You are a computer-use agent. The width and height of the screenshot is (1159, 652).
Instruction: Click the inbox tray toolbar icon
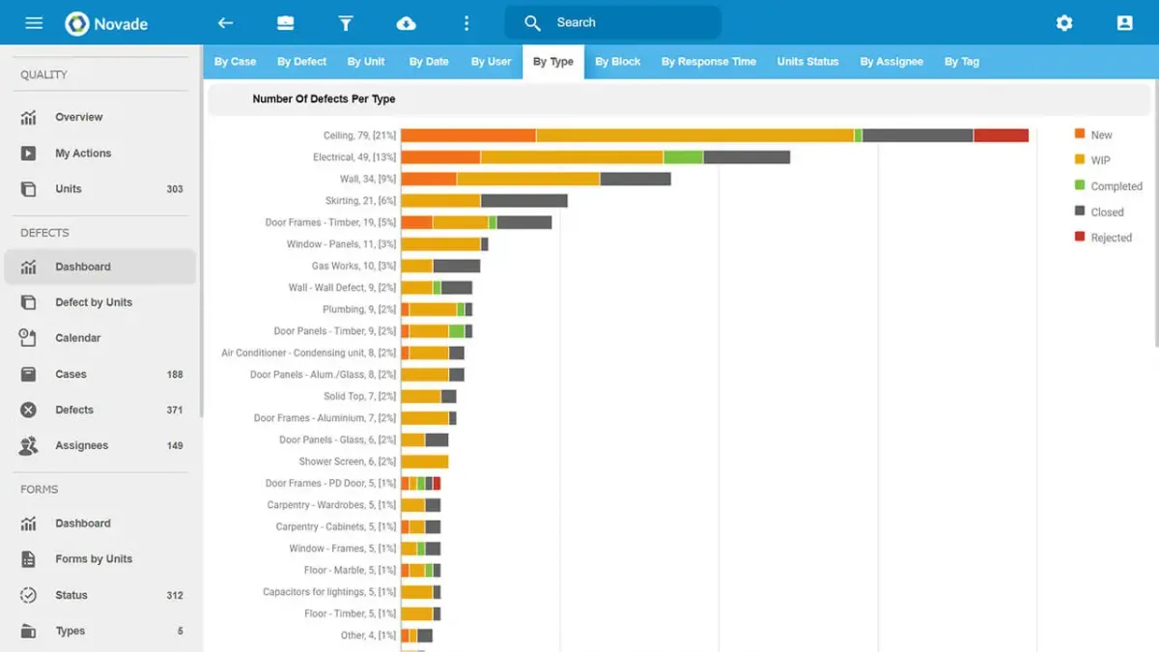point(285,23)
